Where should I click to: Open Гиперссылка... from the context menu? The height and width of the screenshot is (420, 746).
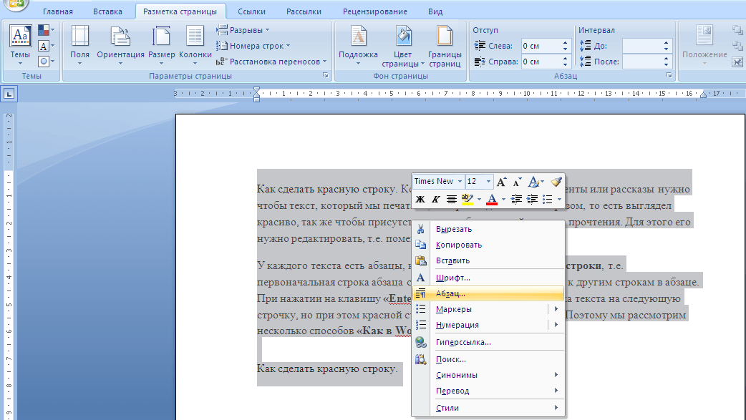pyautogui.click(x=463, y=342)
